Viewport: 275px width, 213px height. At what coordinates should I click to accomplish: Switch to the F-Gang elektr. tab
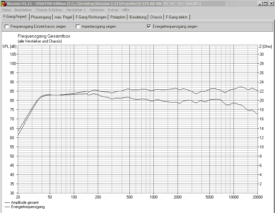177,17
